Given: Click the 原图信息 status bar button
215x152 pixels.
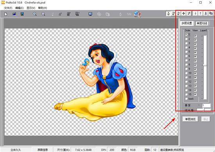Looking at the screenshot, I should [x=43, y=150].
